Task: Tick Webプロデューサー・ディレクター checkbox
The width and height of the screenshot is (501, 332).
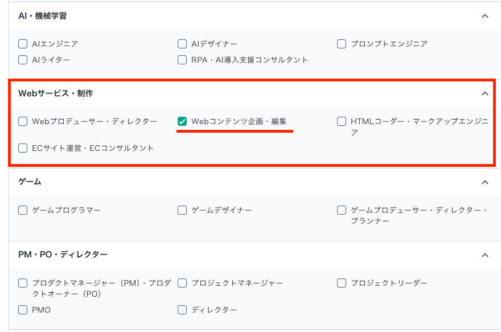Action: pos(23,121)
